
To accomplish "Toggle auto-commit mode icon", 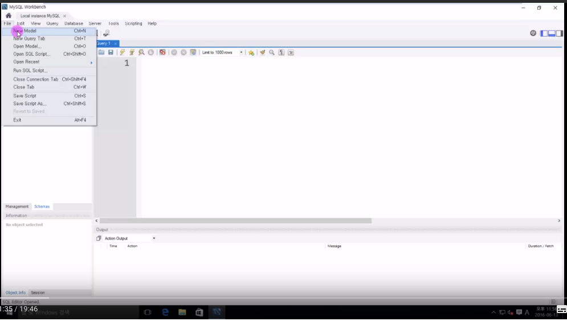I will click(x=193, y=52).
